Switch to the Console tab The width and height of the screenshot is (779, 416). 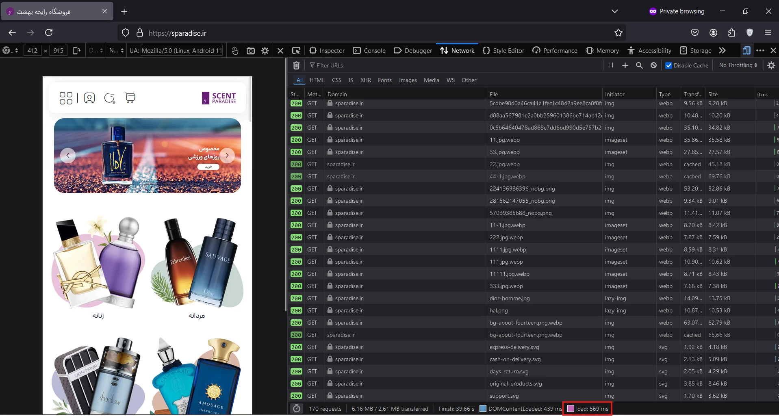point(369,51)
